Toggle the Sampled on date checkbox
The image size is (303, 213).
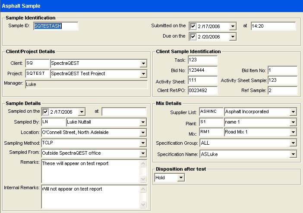point(46,112)
